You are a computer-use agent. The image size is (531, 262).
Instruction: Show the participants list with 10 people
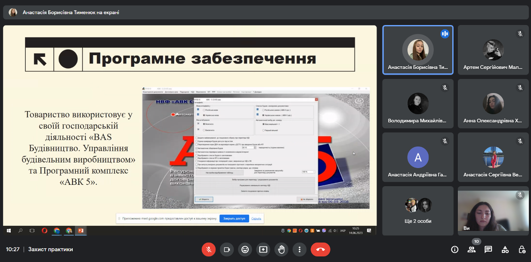(472, 249)
